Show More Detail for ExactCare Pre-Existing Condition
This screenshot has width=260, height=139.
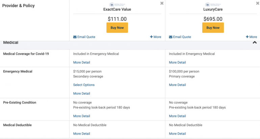tap(82, 116)
